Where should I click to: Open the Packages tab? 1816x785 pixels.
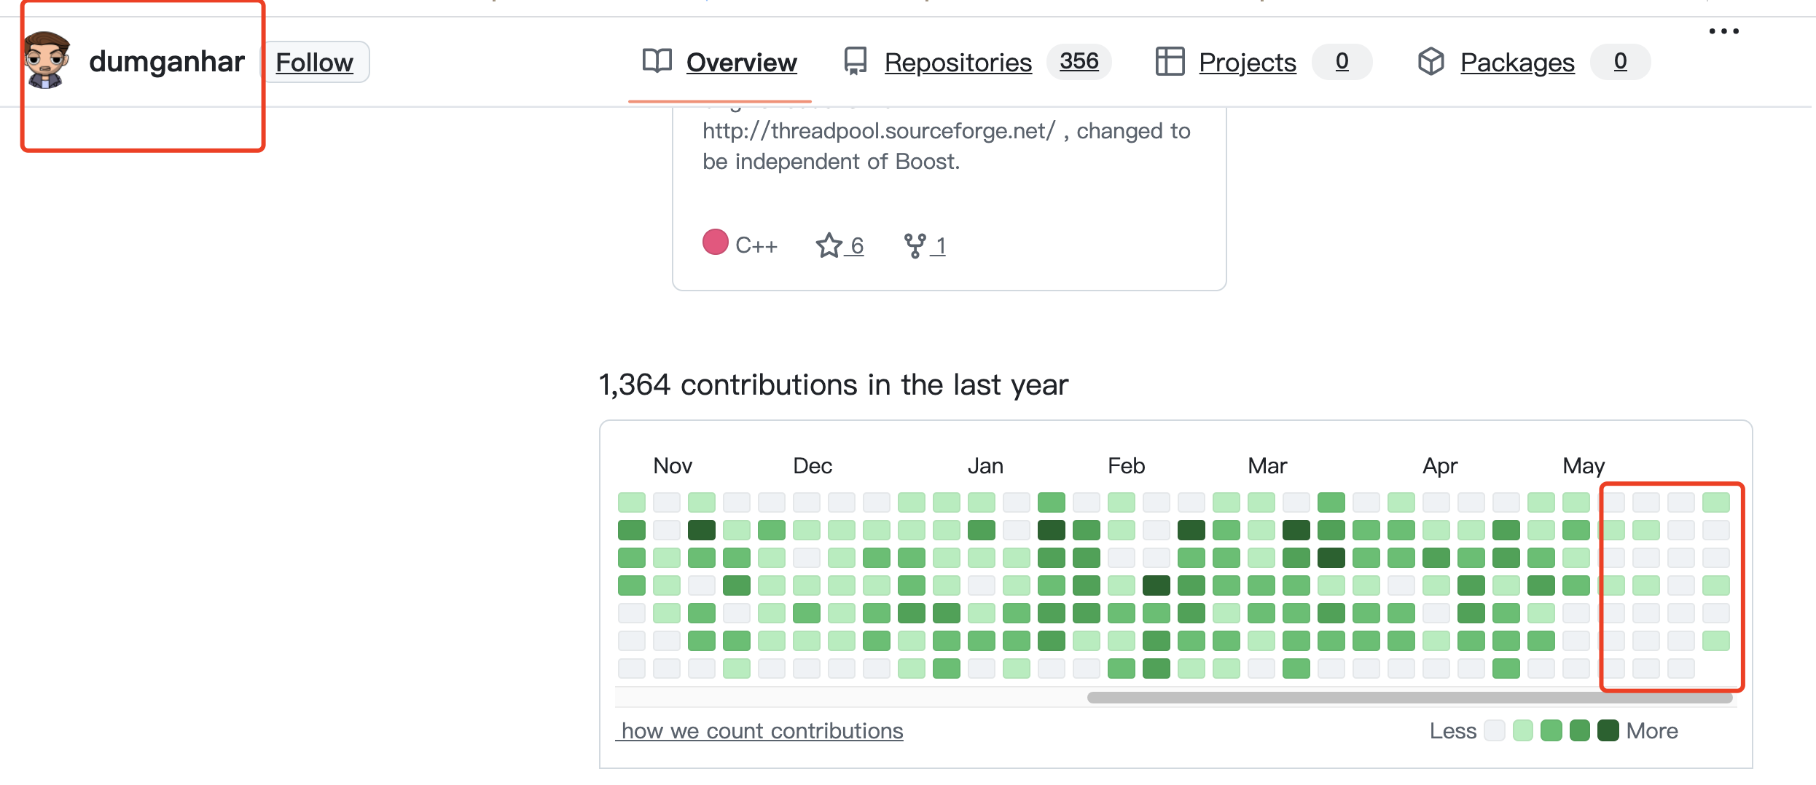click(x=1516, y=63)
